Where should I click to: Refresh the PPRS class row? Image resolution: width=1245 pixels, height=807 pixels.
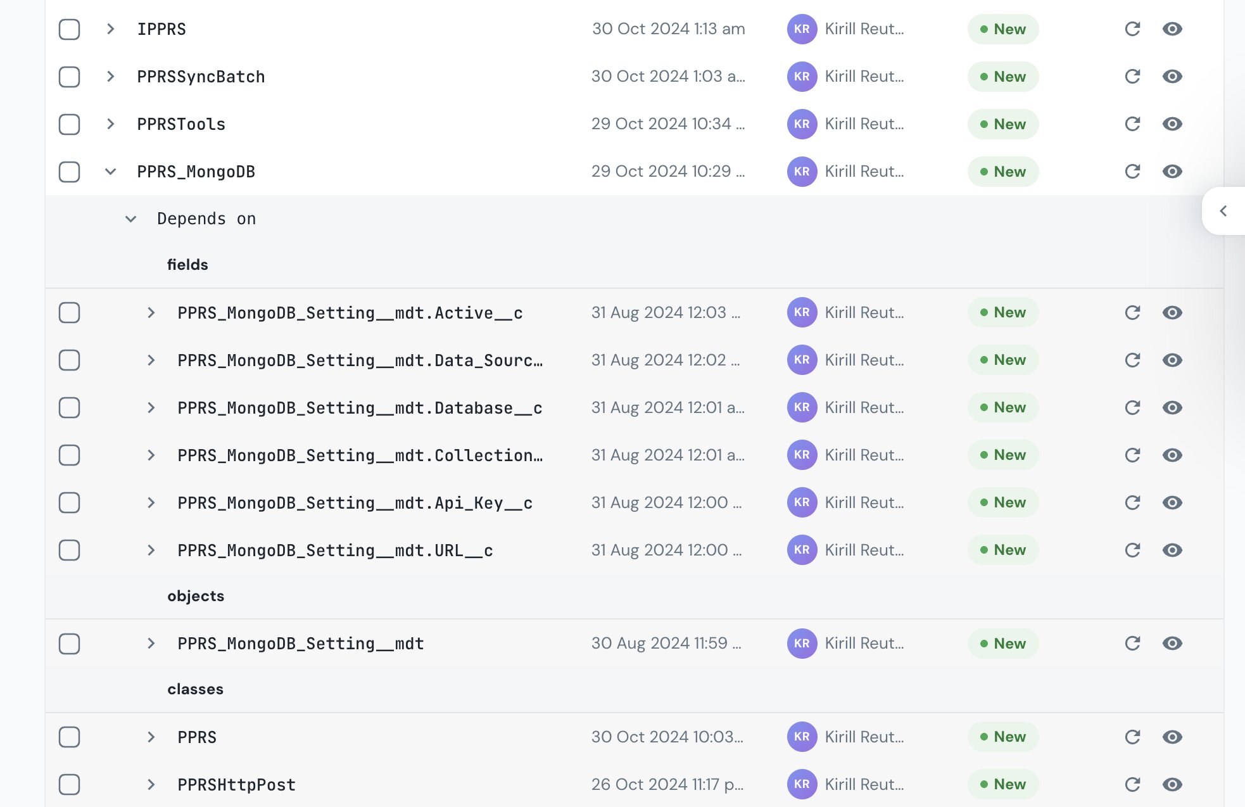1132,737
